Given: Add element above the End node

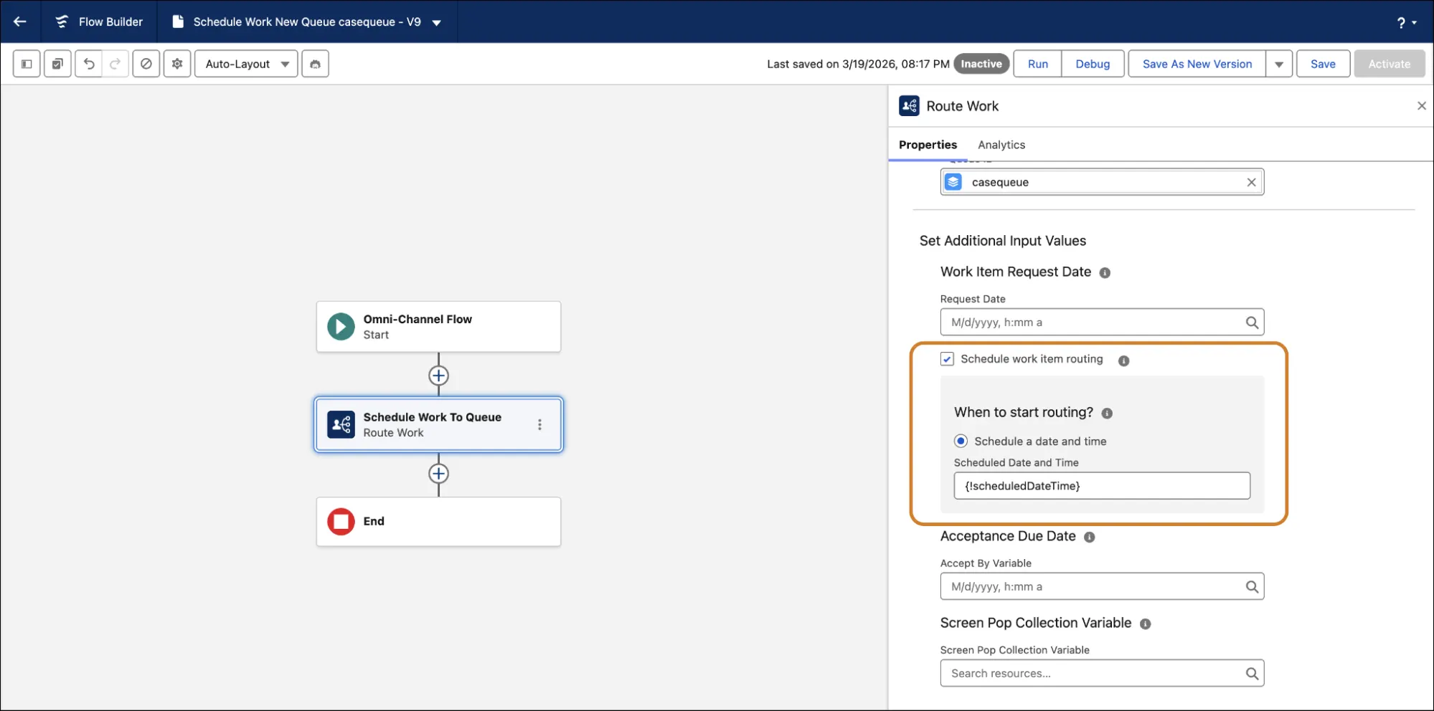Looking at the screenshot, I should coord(438,474).
